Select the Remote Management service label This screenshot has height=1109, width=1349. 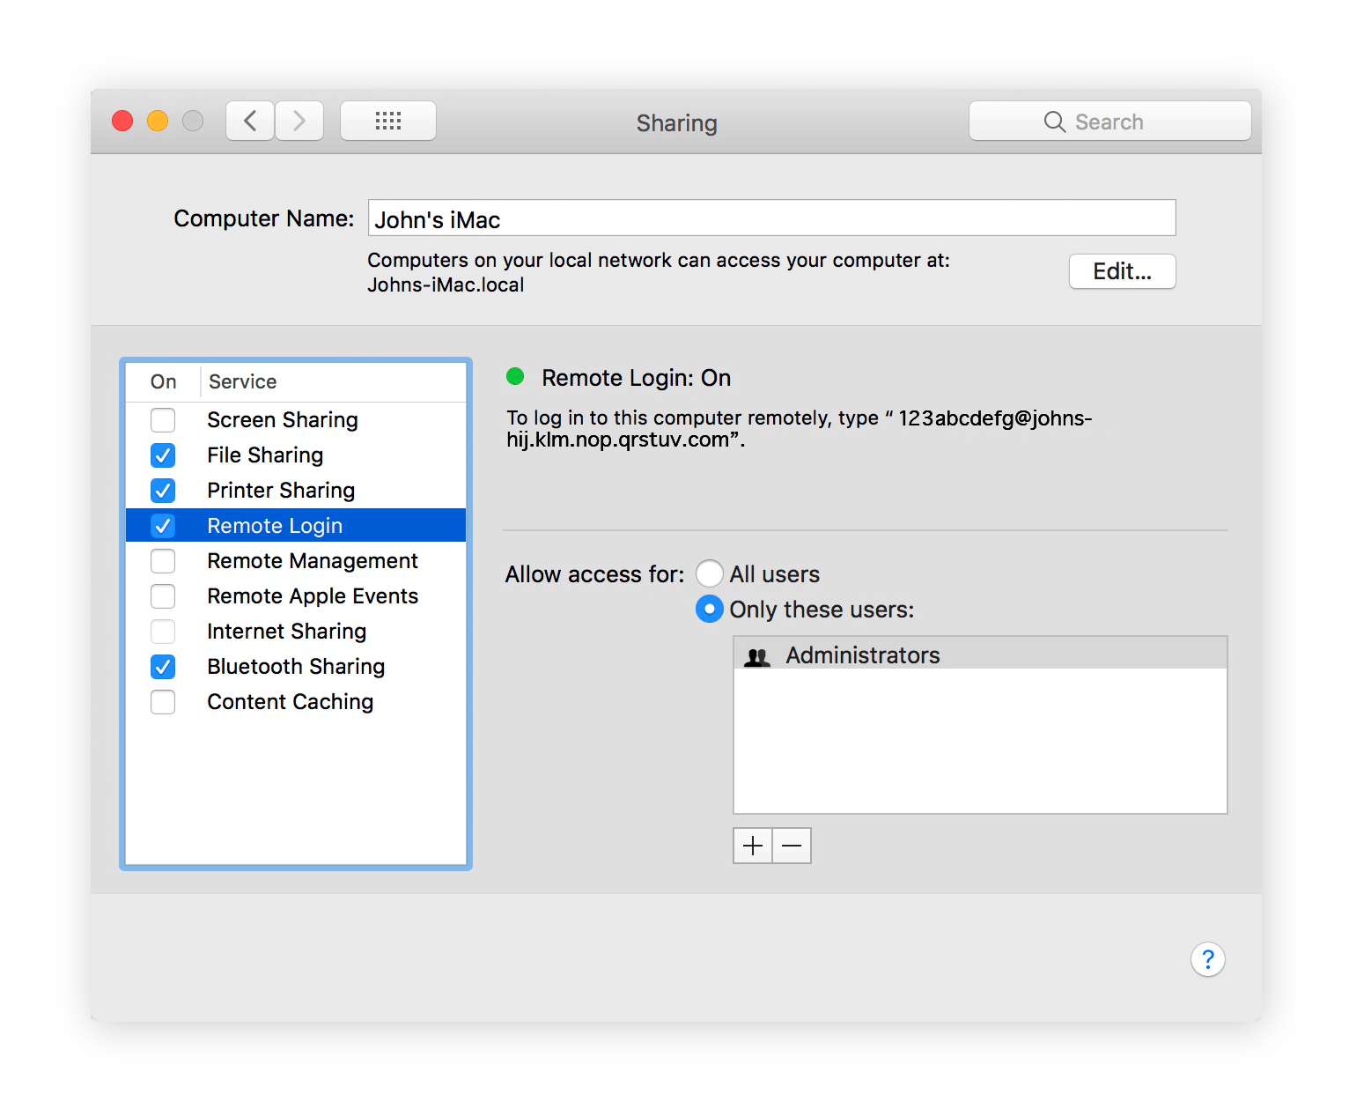[313, 561]
